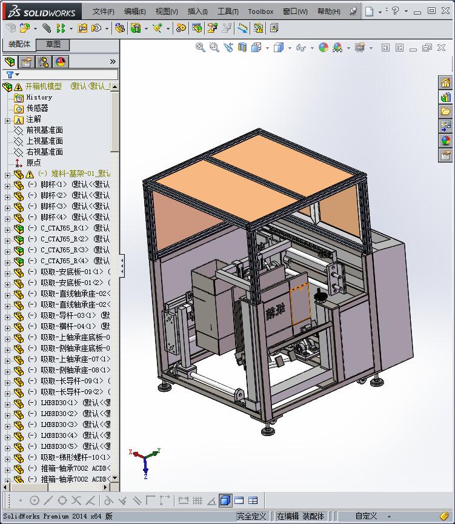Viewport: 455px width, 524px height.
Task: Click the Section View icon
Action: tap(242, 47)
